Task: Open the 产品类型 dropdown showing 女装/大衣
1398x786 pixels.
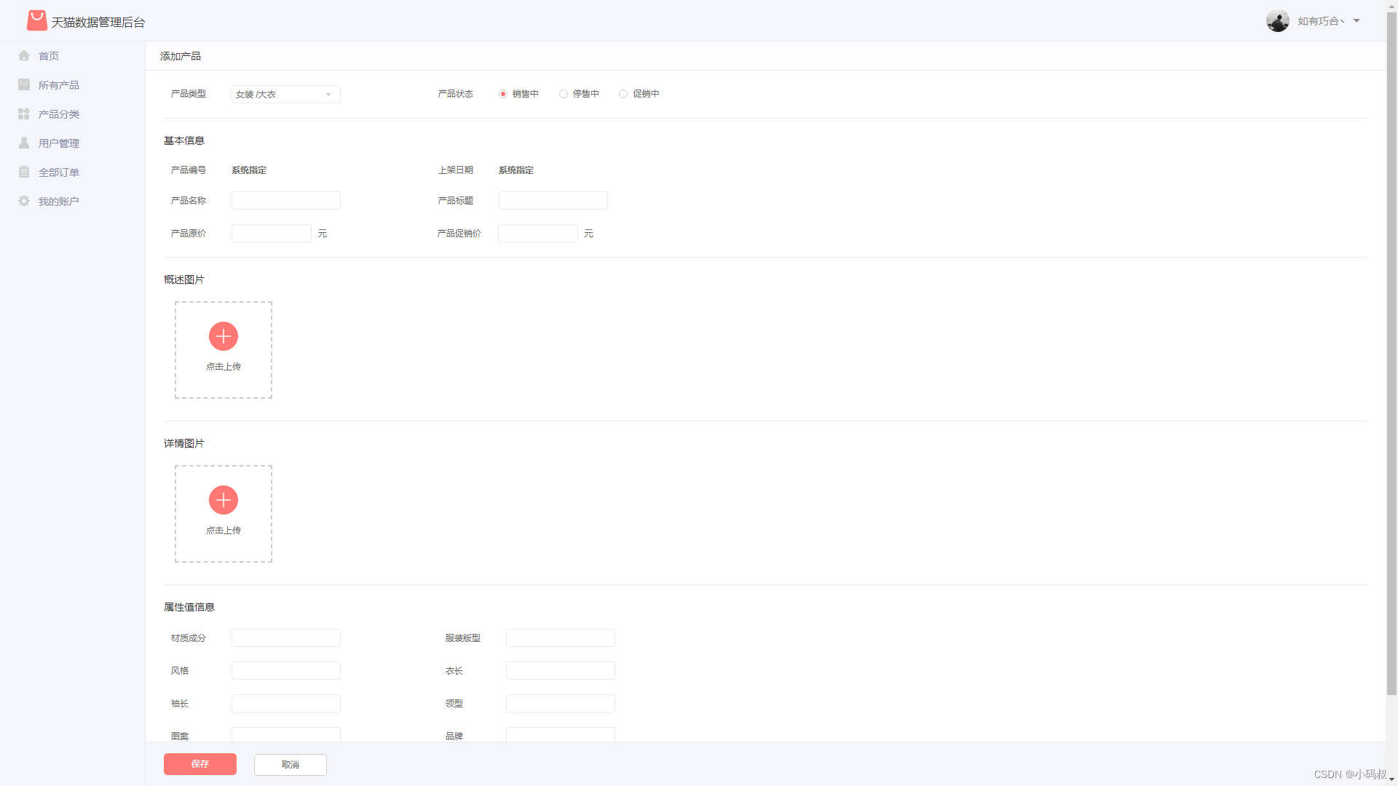Action: click(x=285, y=95)
